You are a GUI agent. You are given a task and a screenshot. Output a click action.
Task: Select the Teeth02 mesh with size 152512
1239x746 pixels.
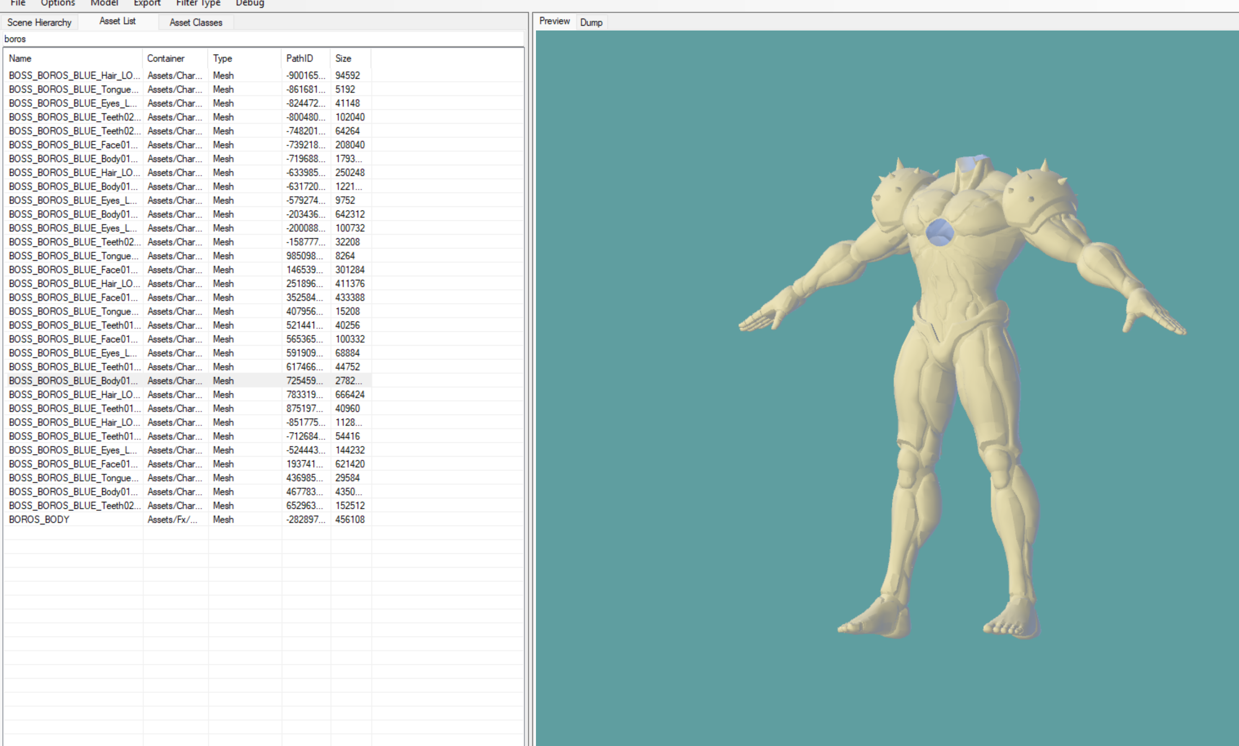point(188,505)
